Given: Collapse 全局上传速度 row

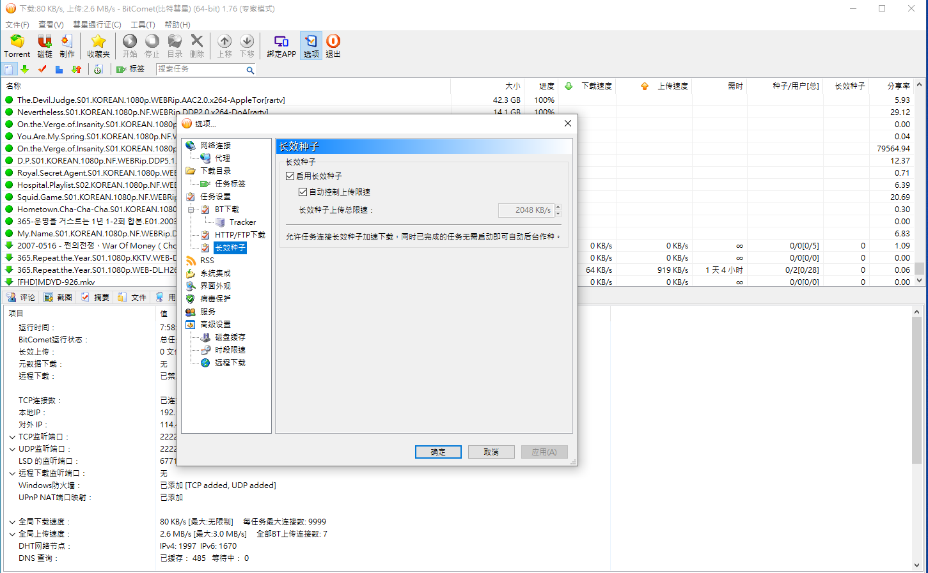Looking at the screenshot, I should [x=12, y=534].
